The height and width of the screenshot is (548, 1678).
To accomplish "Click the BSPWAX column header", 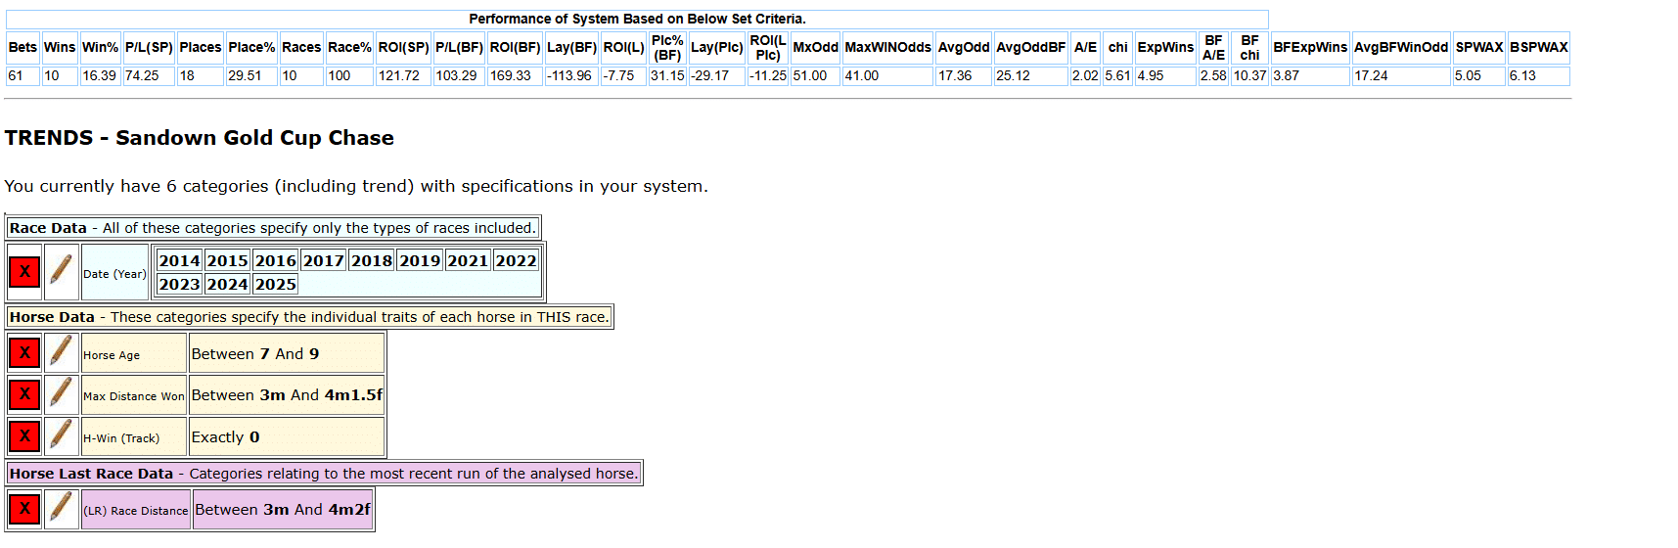I will (x=1538, y=47).
